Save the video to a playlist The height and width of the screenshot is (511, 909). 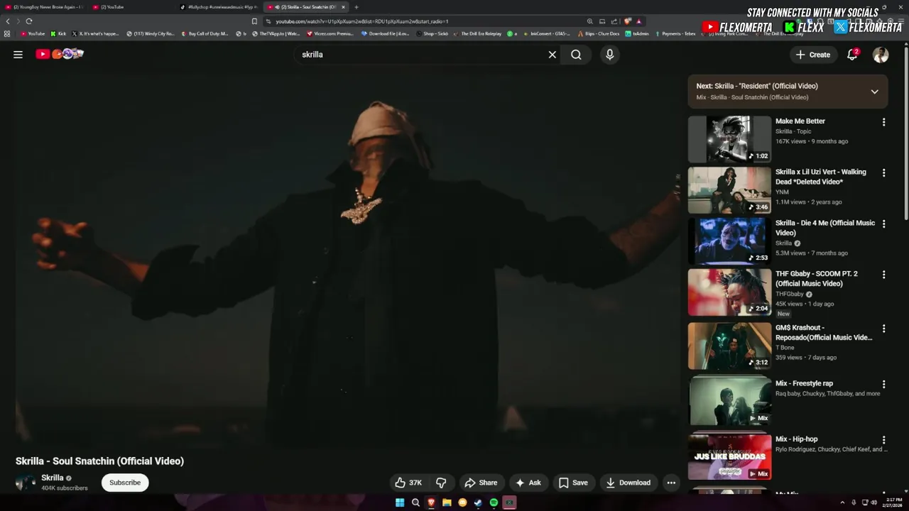pos(573,483)
